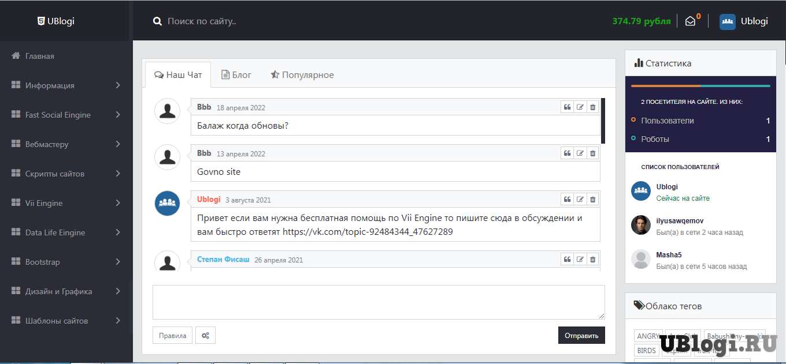Open ilyusawqemov's user profile link
Viewport: 786px width, 364px height.
coord(680,221)
